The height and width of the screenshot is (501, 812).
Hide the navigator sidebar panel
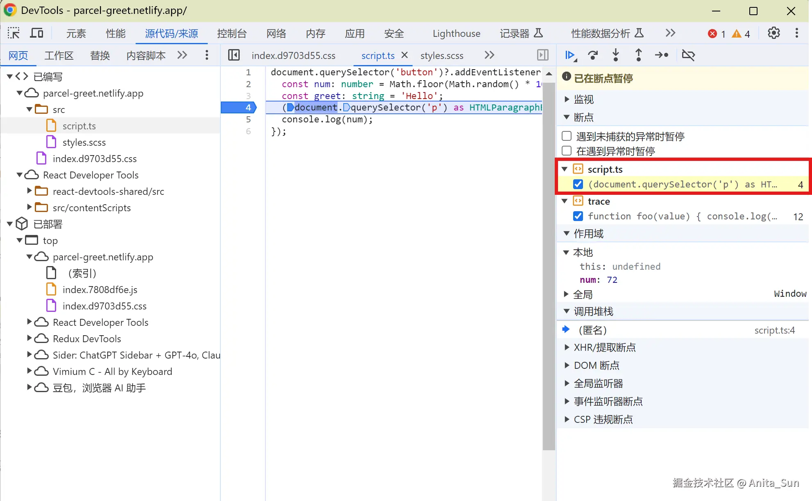[x=234, y=55]
